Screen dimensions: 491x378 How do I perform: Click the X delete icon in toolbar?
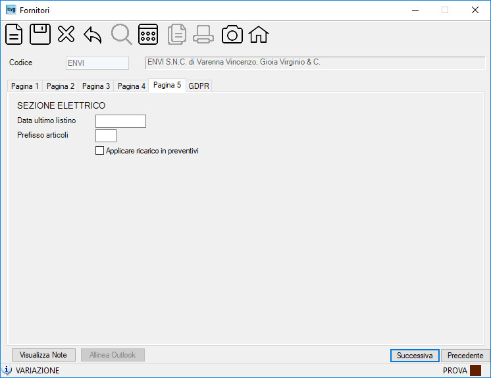(x=66, y=34)
